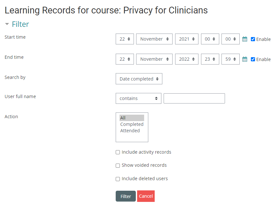Collapse the Filter section arrow
This screenshot has width=279, height=207.
7,24
